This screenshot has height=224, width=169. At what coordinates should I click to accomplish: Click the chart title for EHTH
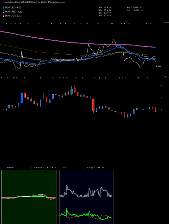33,2
